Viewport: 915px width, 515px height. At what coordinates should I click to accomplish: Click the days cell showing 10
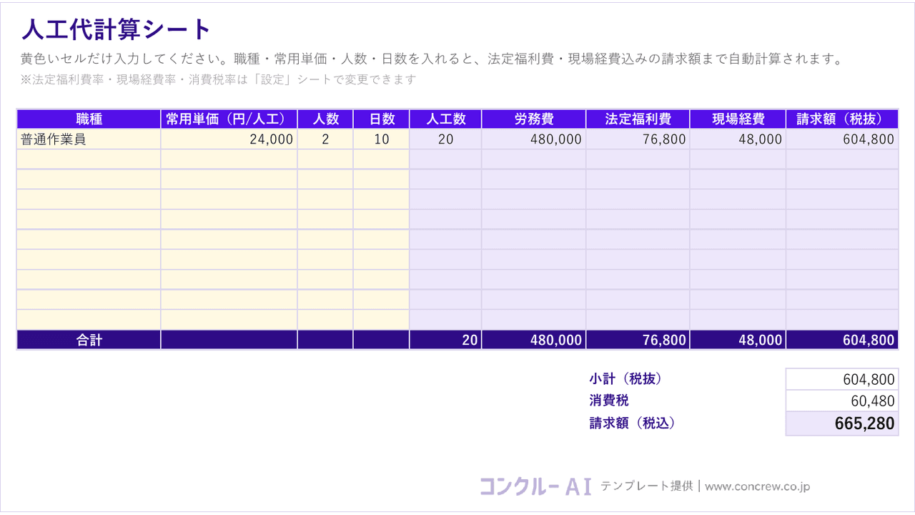[x=382, y=139]
